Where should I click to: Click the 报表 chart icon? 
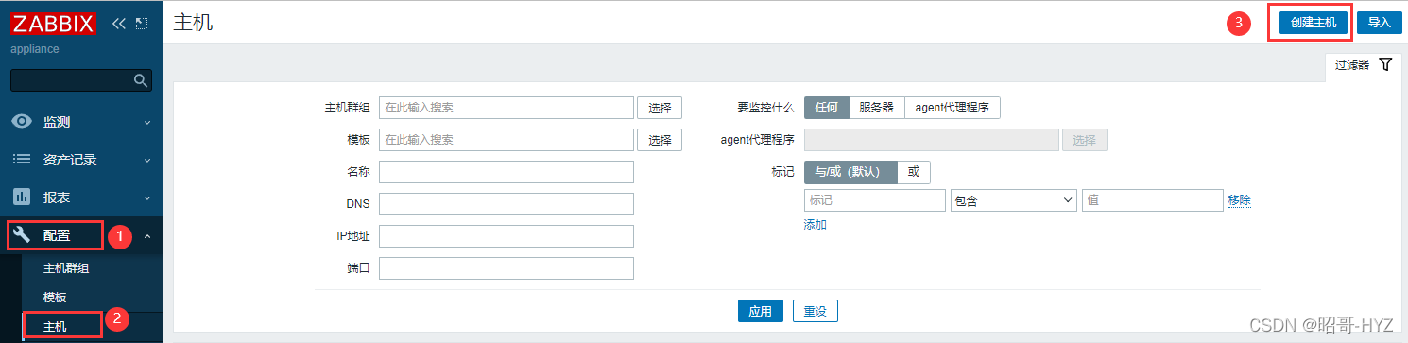(22, 197)
